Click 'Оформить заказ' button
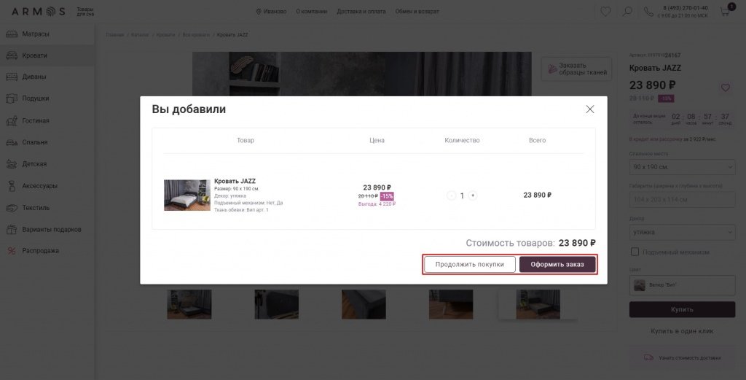This screenshot has height=380, width=746. (557, 264)
